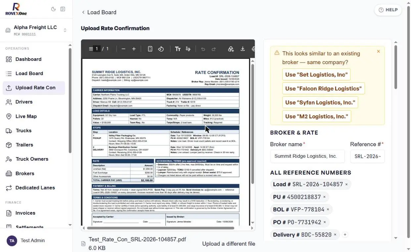Toggle dark mode moon icon
The width and height of the screenshot is (411, 252).
(53, 9)
